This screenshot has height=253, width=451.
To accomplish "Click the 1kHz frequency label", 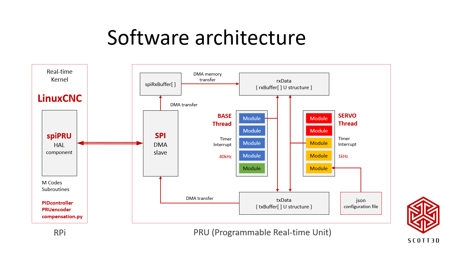I will pyautogui.click(x=343, y=157).
